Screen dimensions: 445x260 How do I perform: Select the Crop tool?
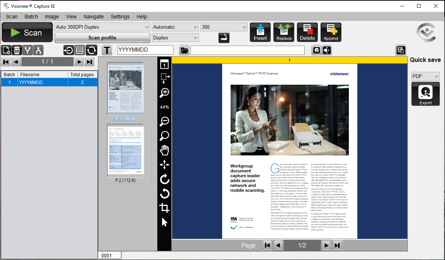[x=164, y=208]
